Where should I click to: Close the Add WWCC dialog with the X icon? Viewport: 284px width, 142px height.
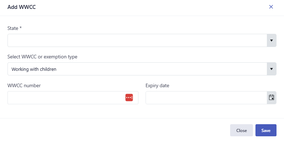click(271, 7)
